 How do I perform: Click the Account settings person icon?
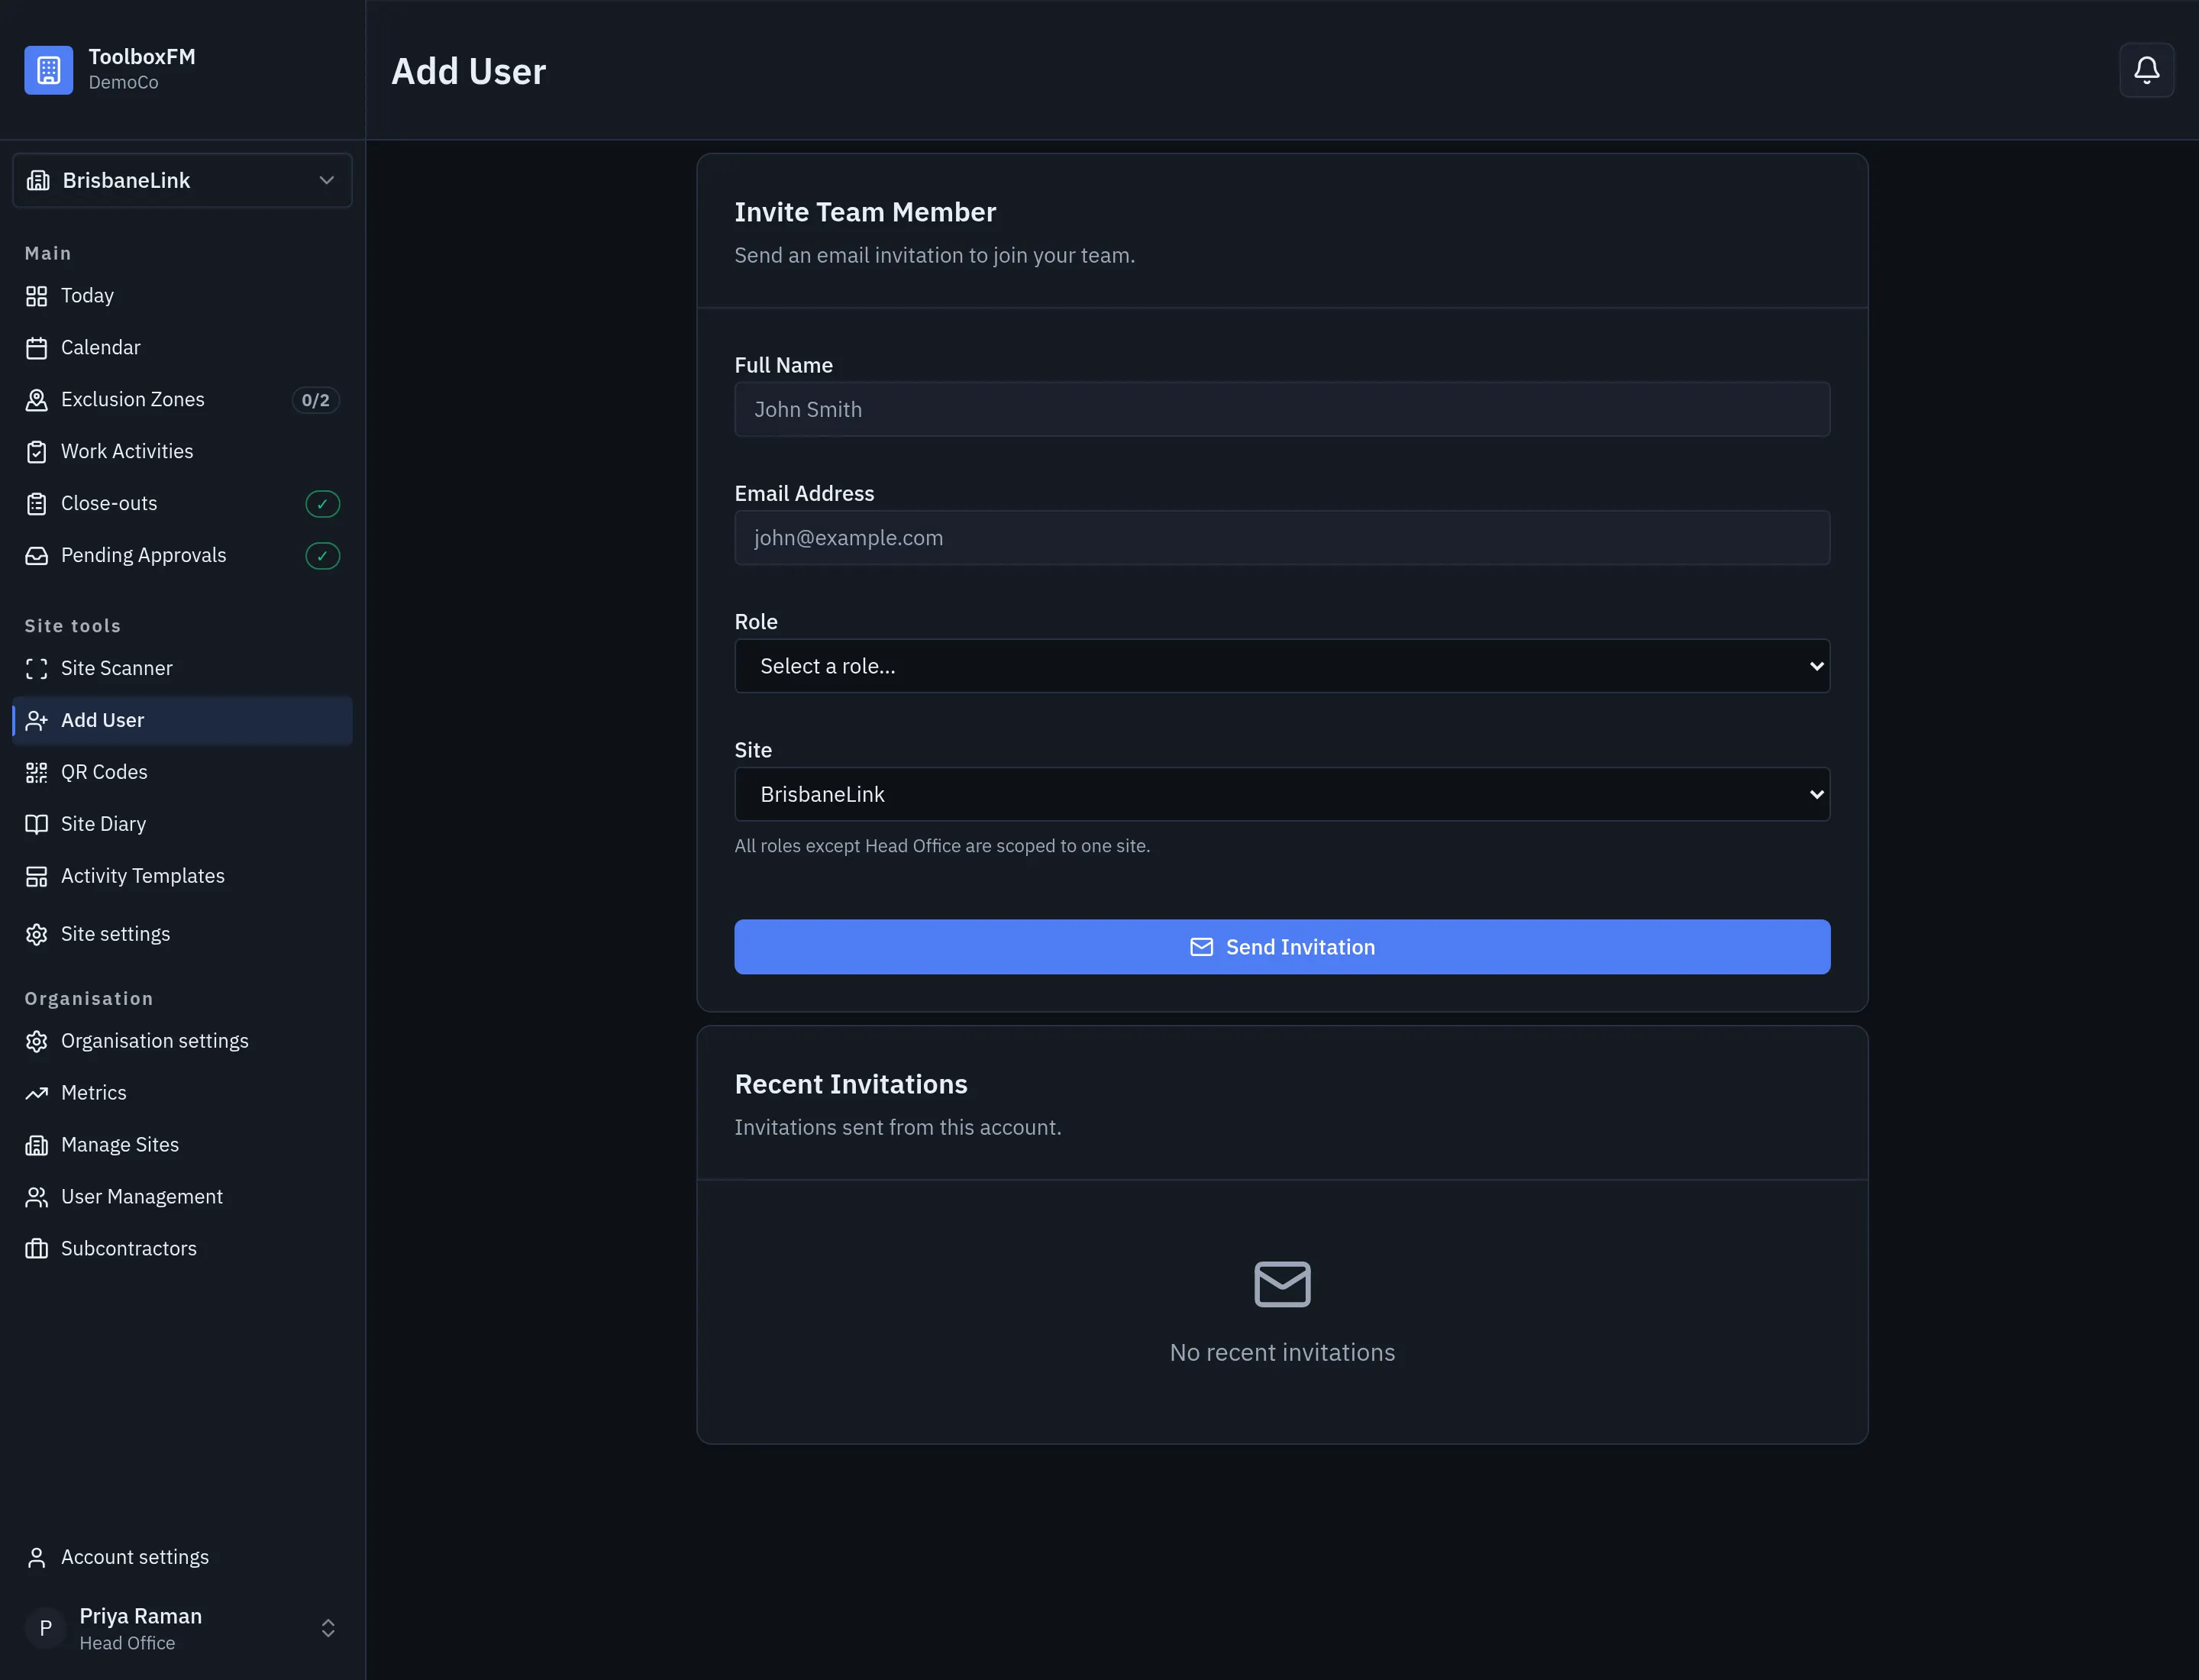coord(37,1558)
